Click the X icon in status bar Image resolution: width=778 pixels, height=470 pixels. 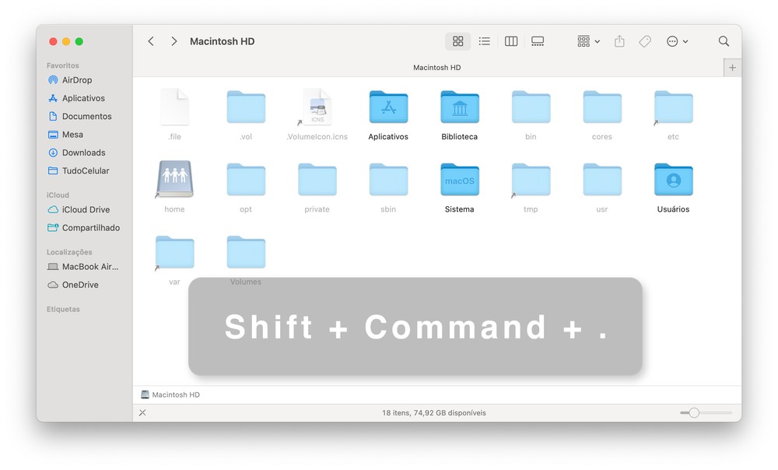[x=142, y=412]
